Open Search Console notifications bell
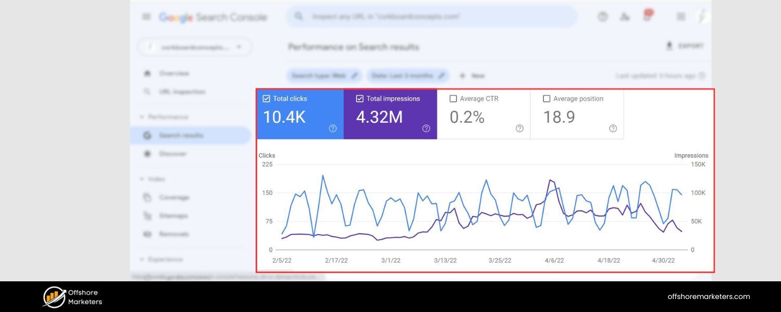Image resolution: width=781 pixels, height=312 pixels. (647, 16)
